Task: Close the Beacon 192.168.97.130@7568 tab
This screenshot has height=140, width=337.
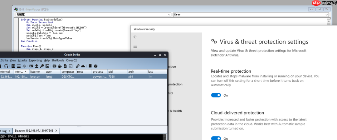Action: [x=56, y=131]
